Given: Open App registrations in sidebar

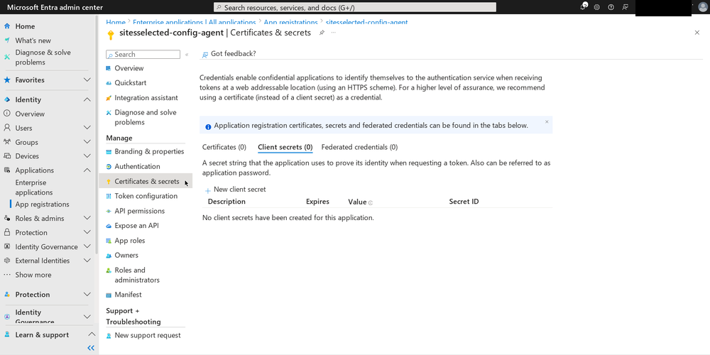Looking at the screenshot, I should click(42, 204).
